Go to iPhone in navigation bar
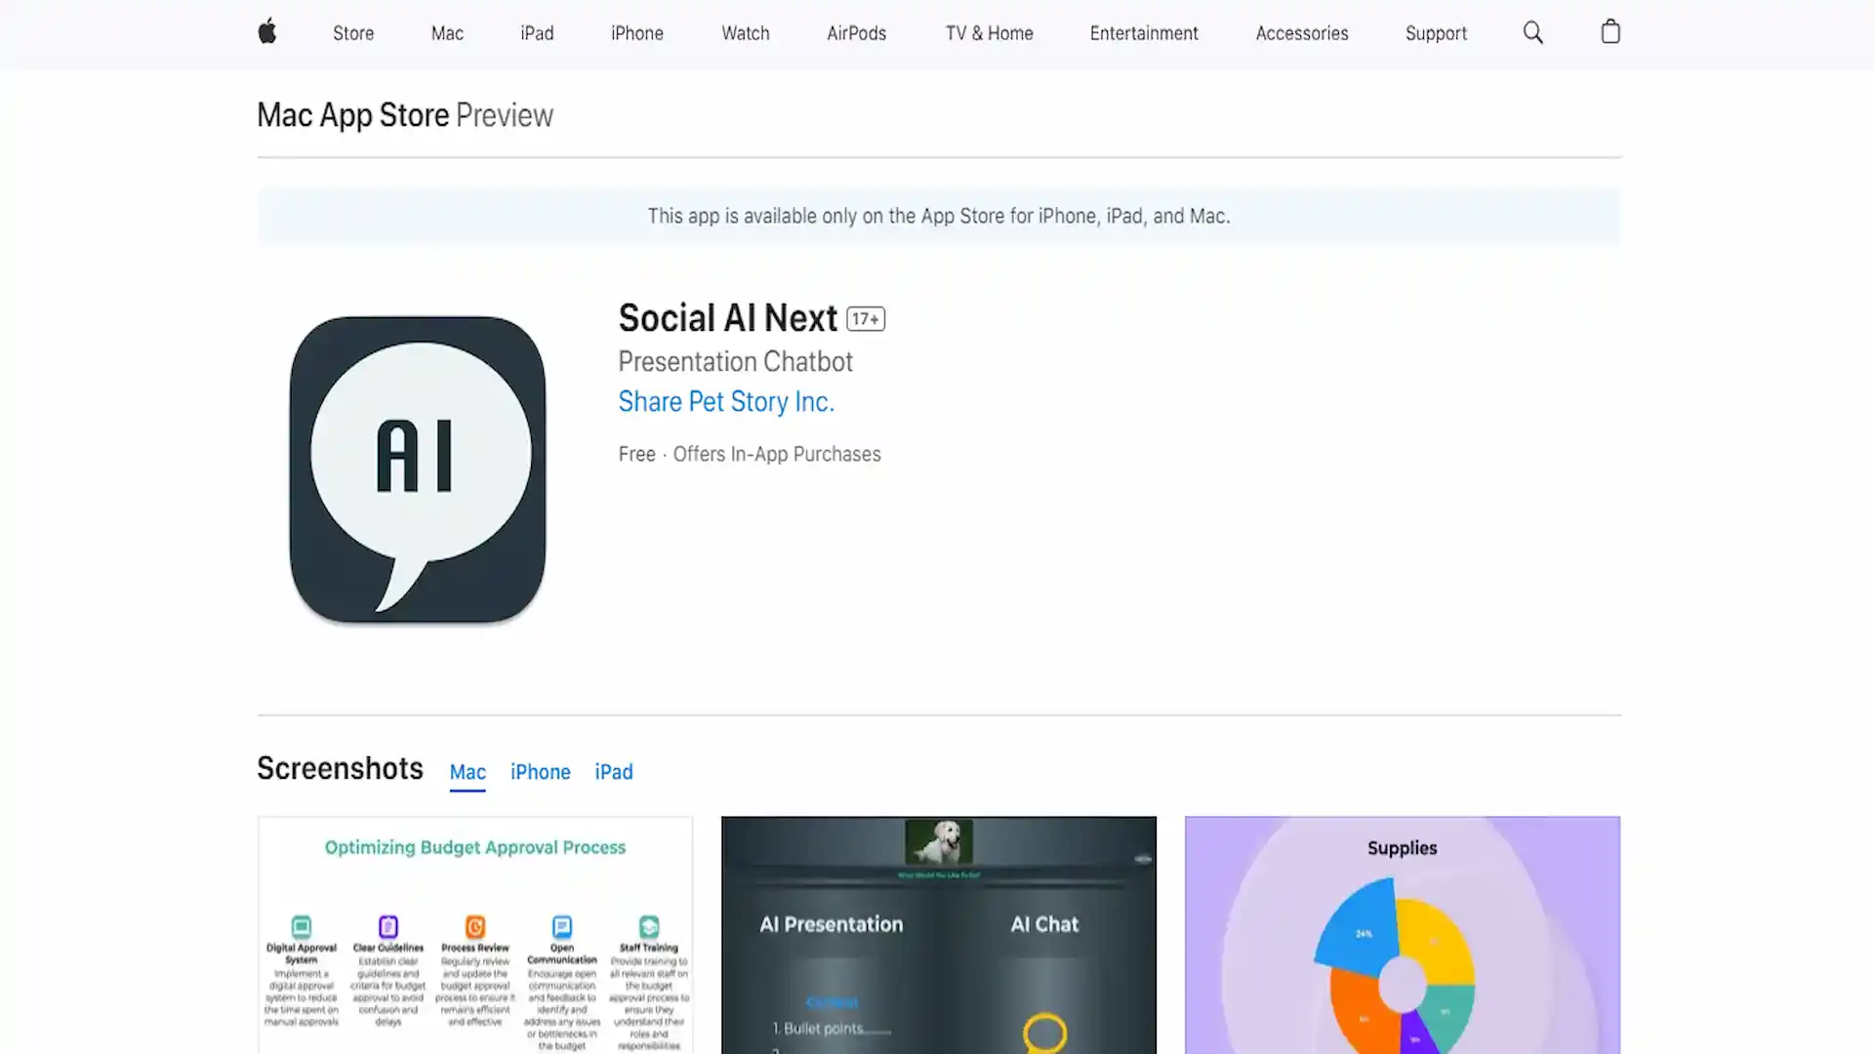This screenshot has width=1874, height=1054. 637,33
